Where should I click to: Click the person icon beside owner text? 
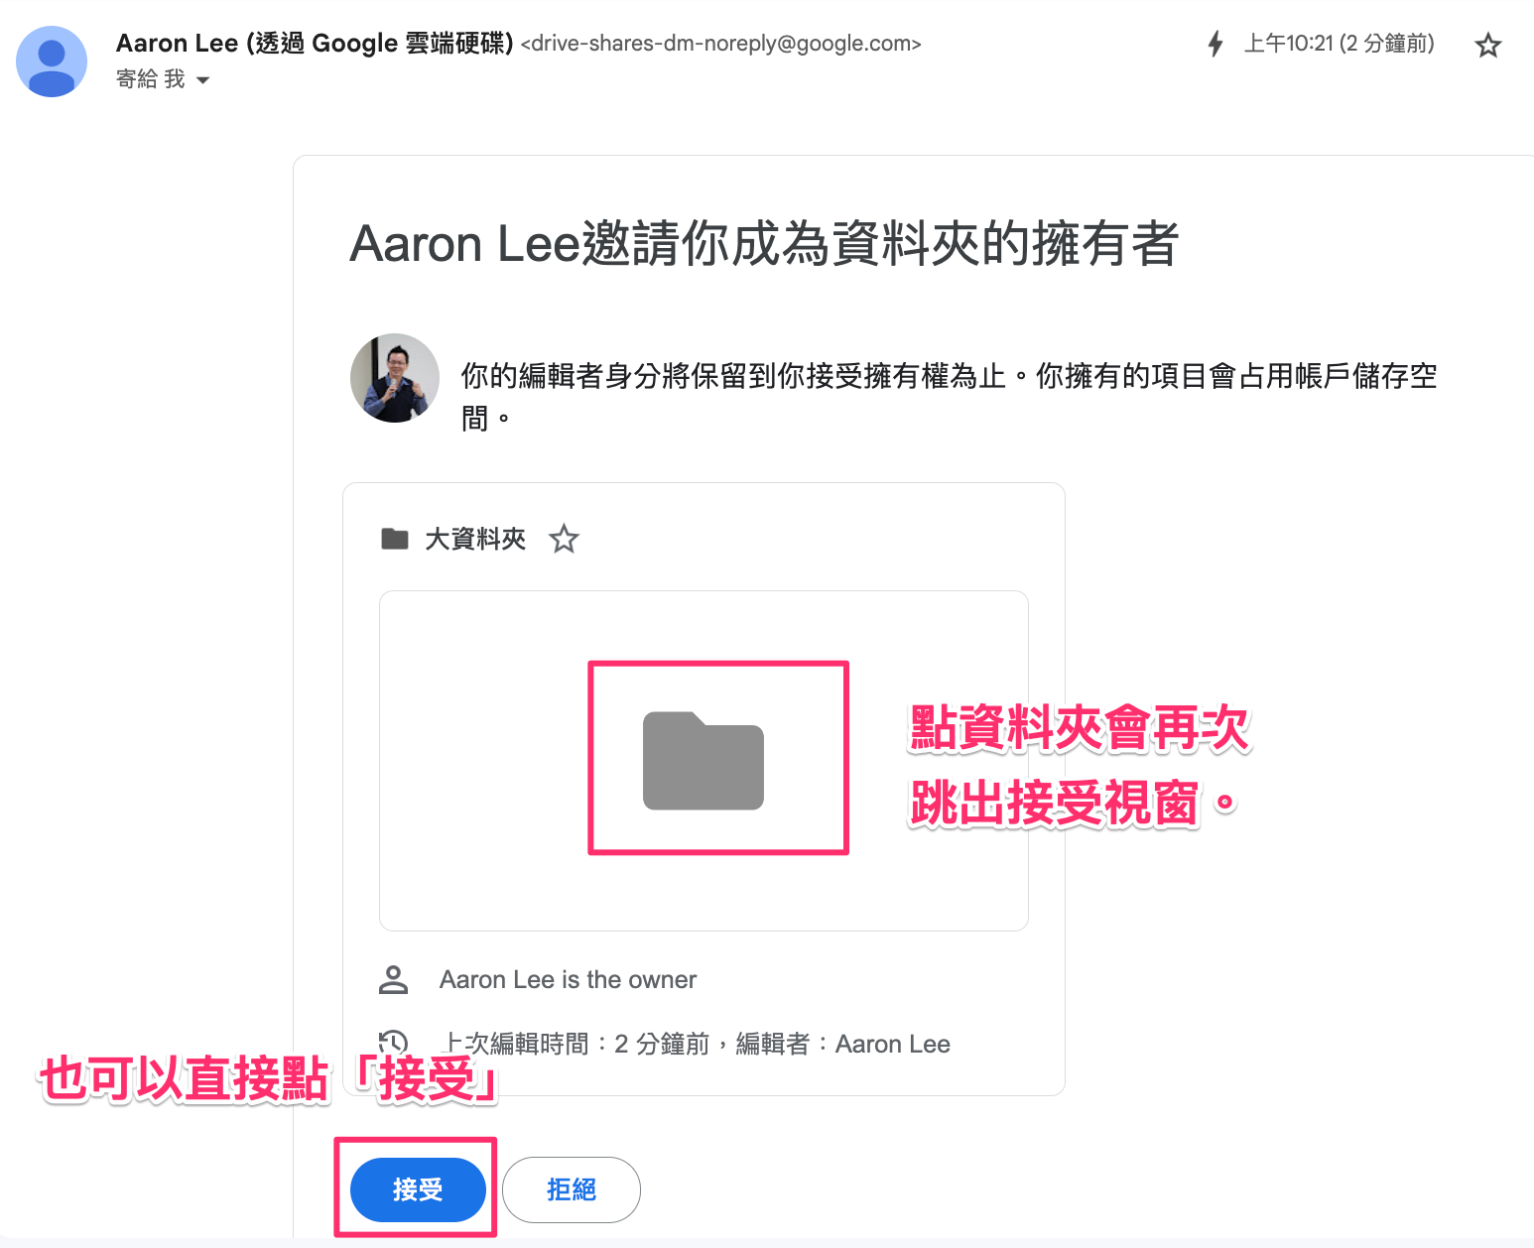pyautogui.click(x=394, y=980)
